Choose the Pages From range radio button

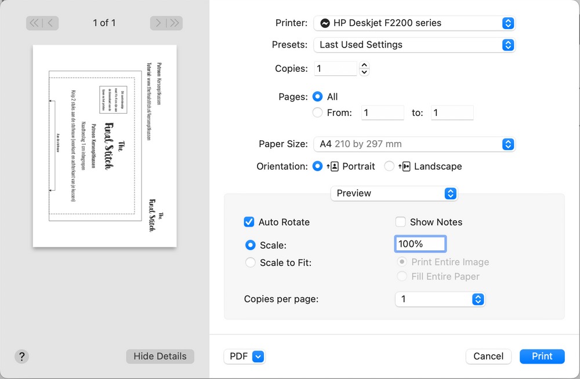coord(317,113)
